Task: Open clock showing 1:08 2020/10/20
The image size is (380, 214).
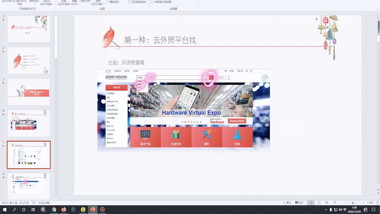Action: coord(354,210)
